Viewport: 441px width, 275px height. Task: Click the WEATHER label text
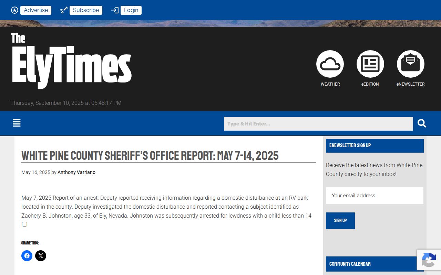pyautogui.click(x=330, y=84)
